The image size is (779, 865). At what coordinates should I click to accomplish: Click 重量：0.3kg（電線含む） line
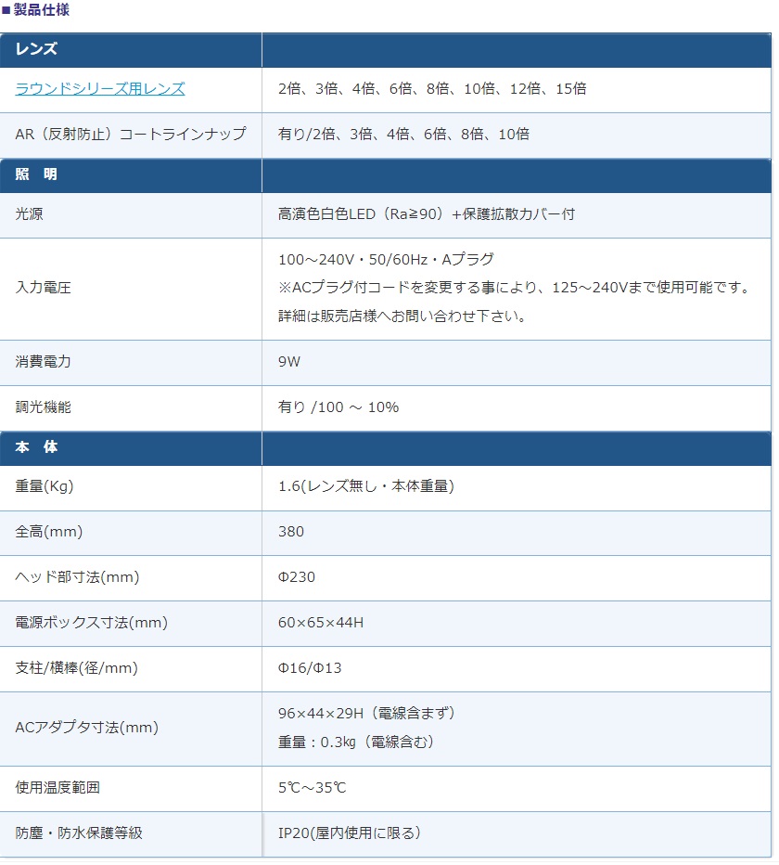pyautogui.click(x=356, y=742)
